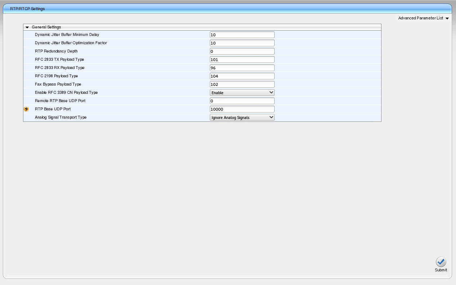Click the RTP Base UDP Port label
Image resolution: width=456 pixels, height=285 pixels.
coord(53,109)
